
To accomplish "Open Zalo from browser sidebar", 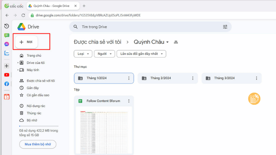I will 7,53.
